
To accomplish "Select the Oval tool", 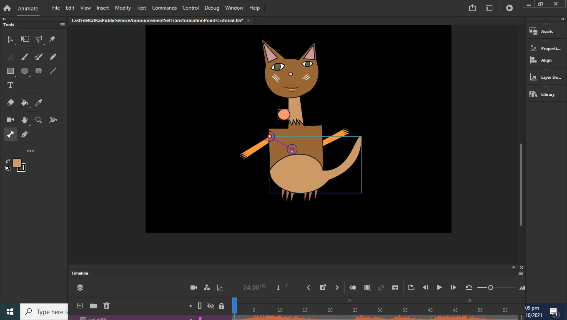I will click(25, 71).
